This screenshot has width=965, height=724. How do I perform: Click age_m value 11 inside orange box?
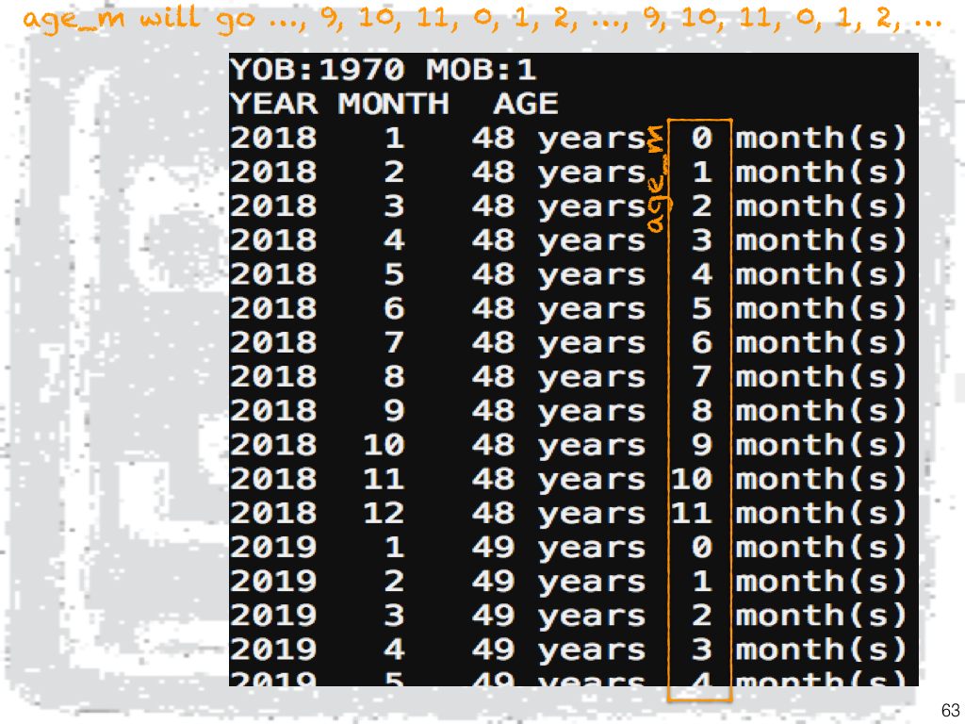[692, 513]
